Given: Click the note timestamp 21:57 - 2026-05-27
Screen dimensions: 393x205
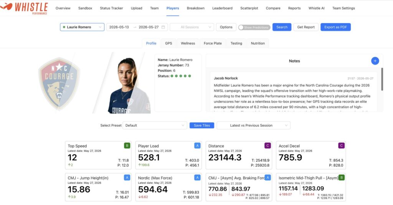Looking at the screenshot, I should (x=360, y=78).
